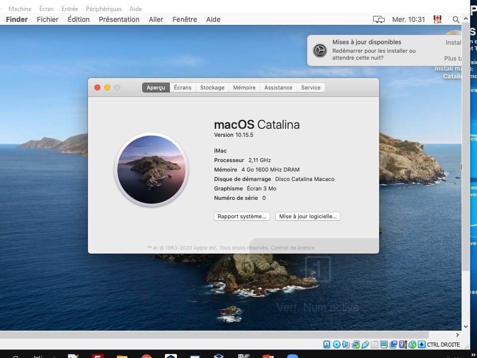Click the Rapport système button
This screenshot has width=477, height=358.
242,216
